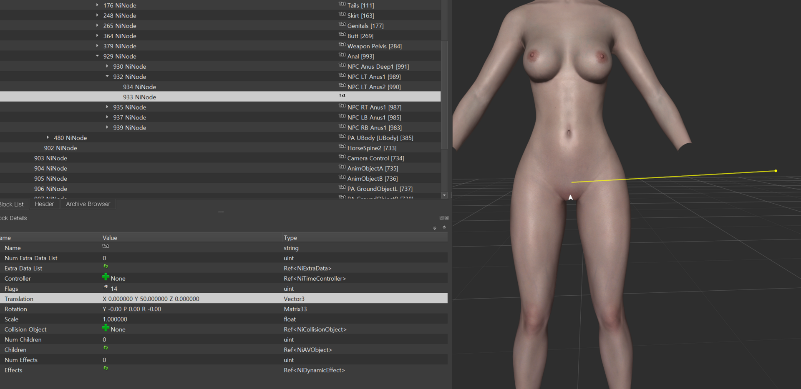Switch to the Header tab
Screen dimensions: 801x389
pos(45,204)
